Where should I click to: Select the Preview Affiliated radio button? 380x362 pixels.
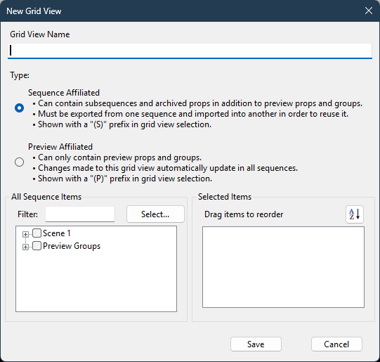(19, 162)
